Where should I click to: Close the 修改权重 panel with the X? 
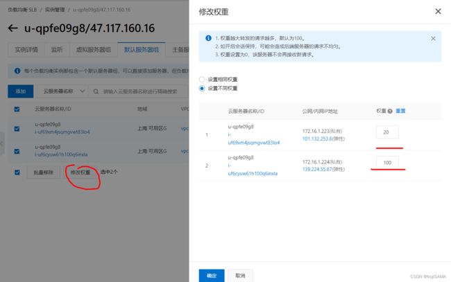click(438, 11)
